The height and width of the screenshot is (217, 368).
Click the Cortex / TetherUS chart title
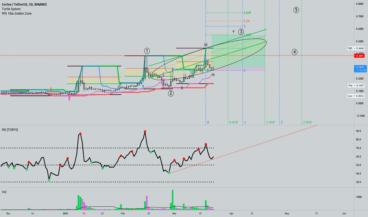point(24,4)
